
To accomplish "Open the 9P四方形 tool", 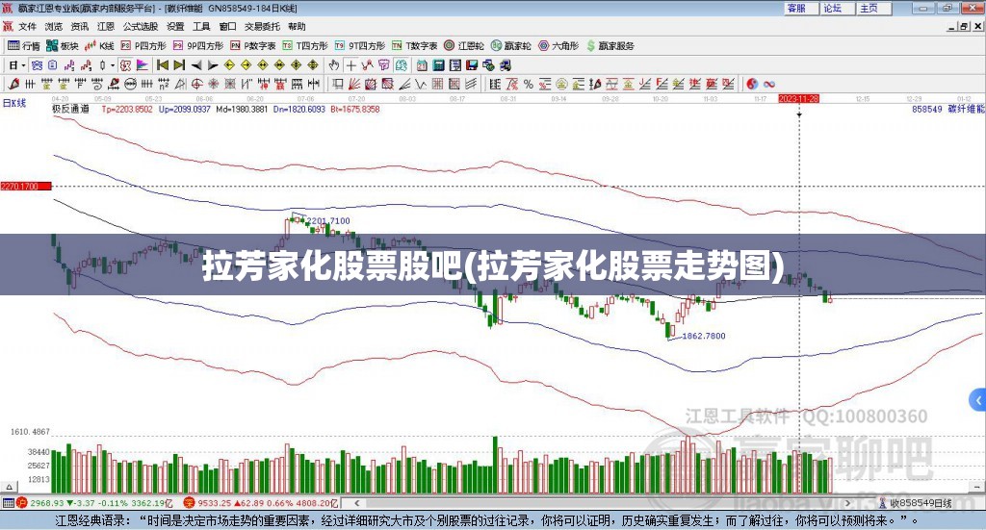I will (198, 46).
